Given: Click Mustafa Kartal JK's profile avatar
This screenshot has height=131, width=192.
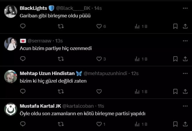Looking at the screenshot, I should [x=11, y=110].
